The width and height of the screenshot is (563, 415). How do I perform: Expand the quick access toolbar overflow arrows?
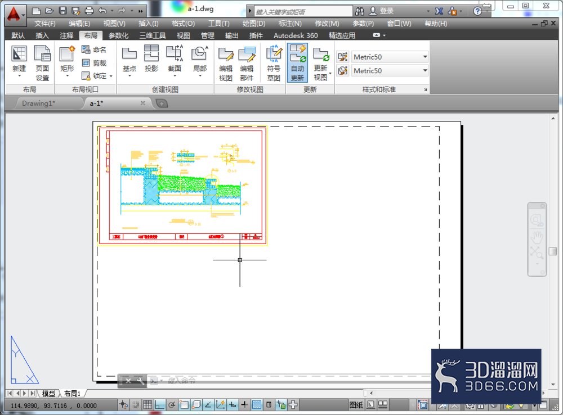pyautogui.click(x=140, y=11)
